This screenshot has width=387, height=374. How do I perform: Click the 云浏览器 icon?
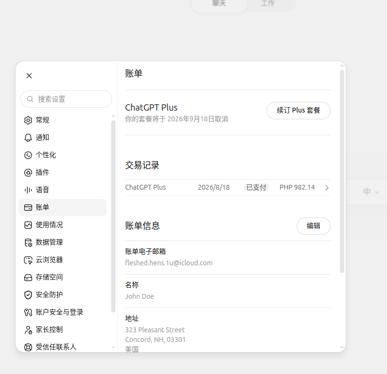[28, 260]
